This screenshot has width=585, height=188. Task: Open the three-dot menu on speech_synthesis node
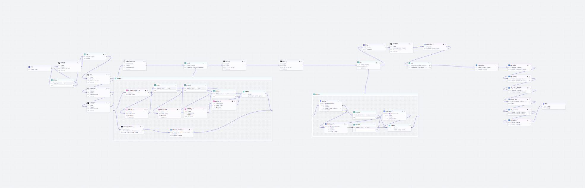[x=142, y=127]
